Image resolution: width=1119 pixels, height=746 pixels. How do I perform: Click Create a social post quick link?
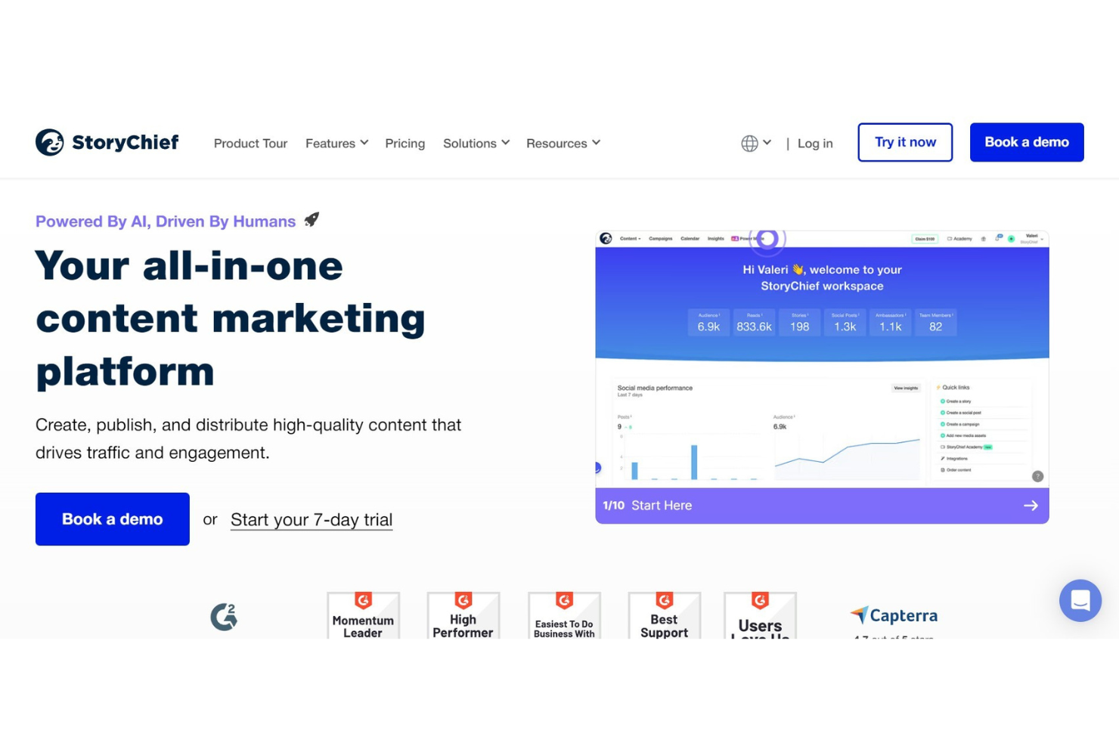[961, 413]
